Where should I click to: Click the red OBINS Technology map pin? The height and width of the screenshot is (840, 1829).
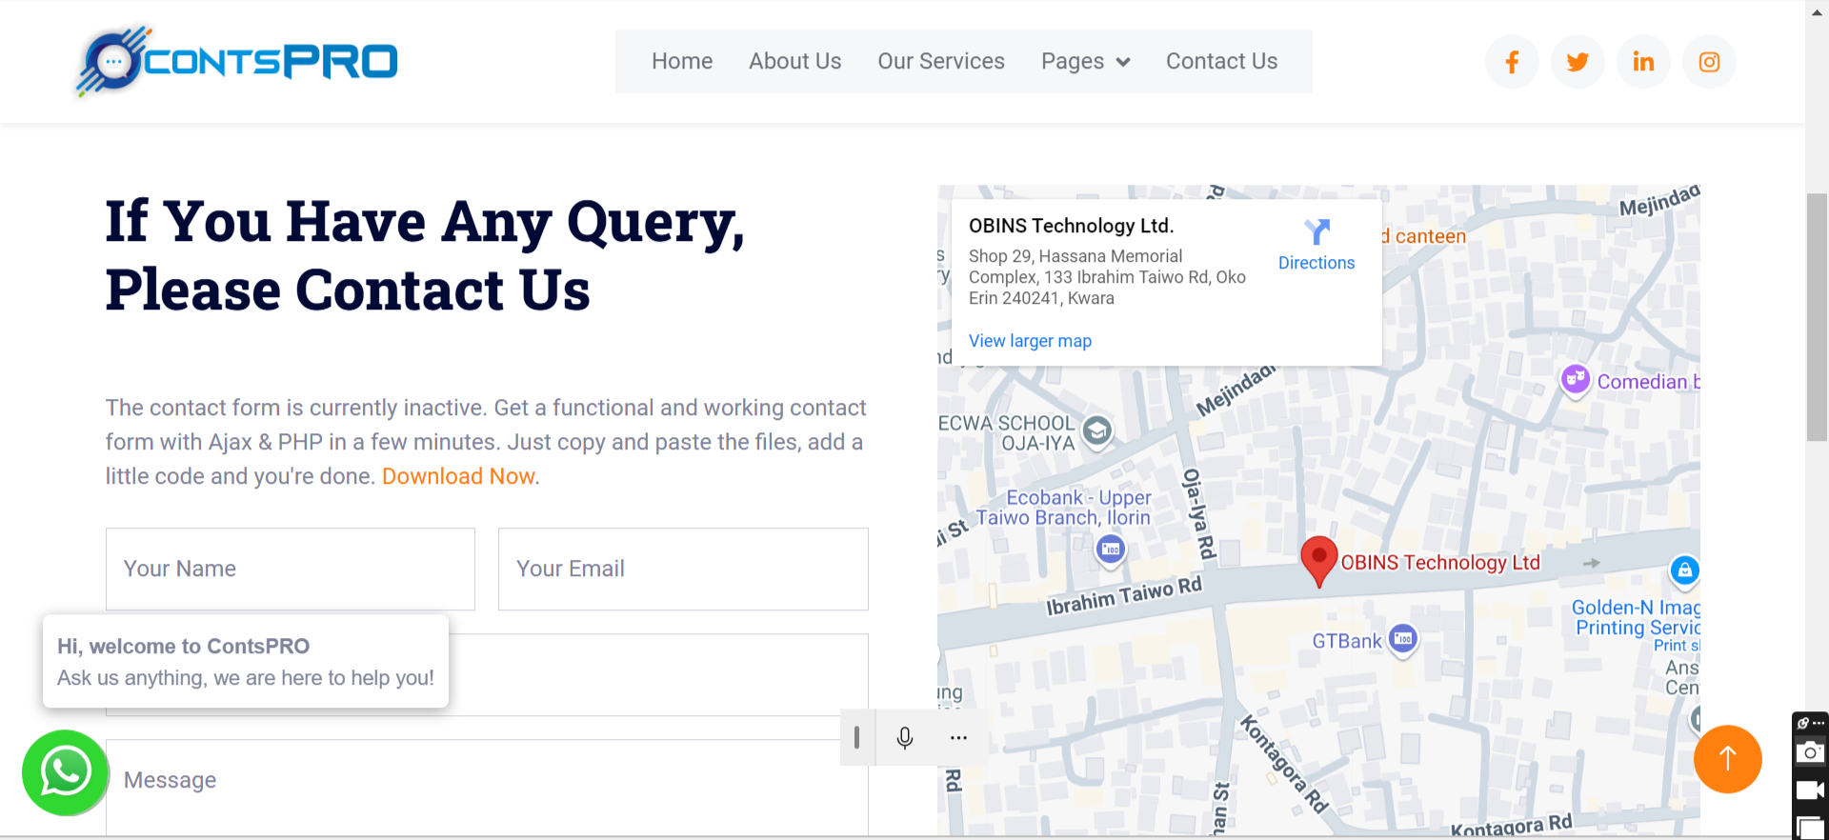click(1319, 562)
